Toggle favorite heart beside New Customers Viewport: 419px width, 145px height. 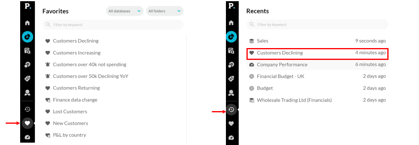(x=47, y=123)
